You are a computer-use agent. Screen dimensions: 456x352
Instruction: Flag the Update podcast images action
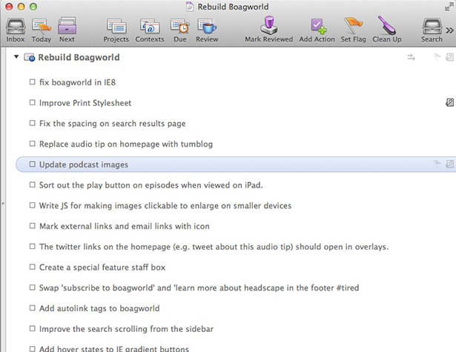tap(437, 164)
